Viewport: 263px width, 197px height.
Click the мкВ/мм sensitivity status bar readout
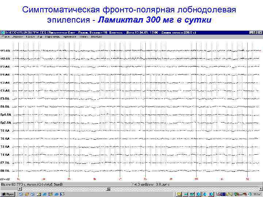pyautogui.click(x=152, y=185)
